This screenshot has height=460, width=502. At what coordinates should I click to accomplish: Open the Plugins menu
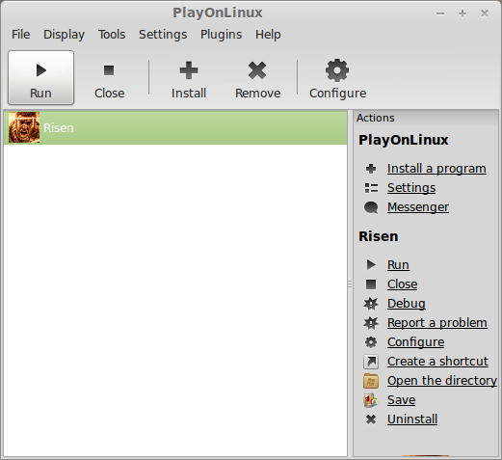pos(221,35)
